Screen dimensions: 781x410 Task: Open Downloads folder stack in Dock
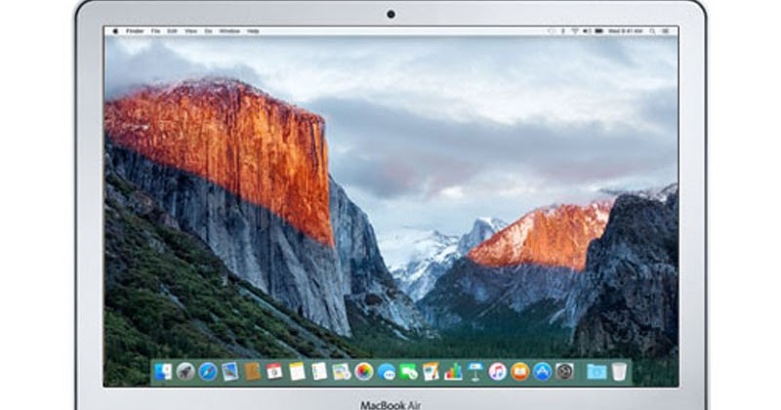[596, 372]
